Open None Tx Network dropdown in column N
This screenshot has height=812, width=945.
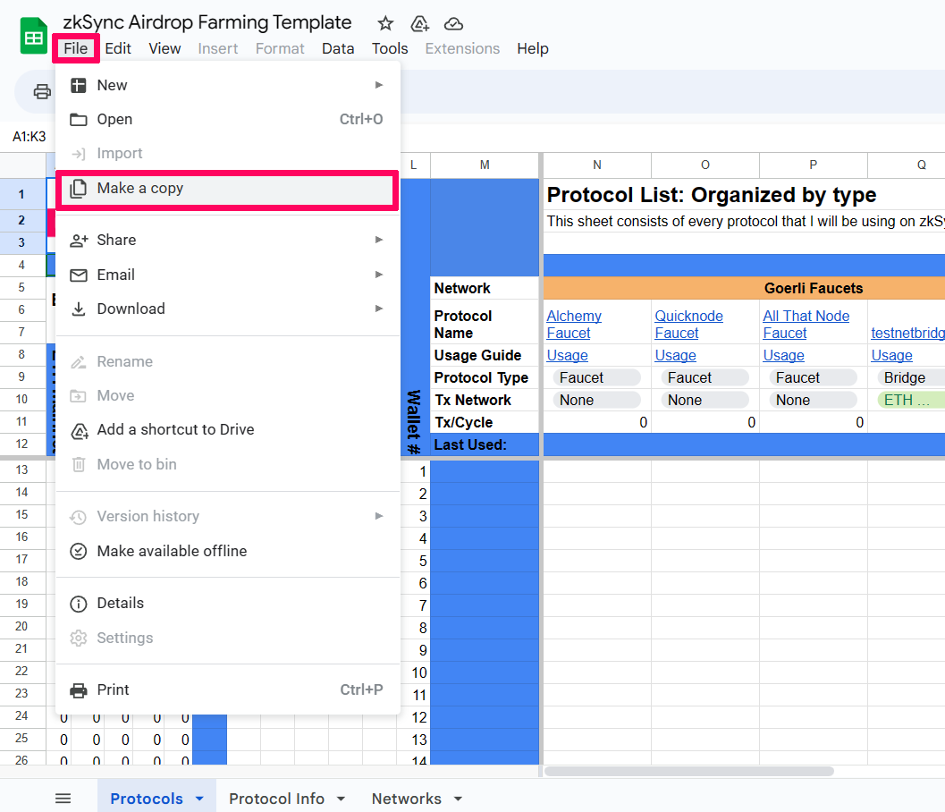tap(596, 401)
